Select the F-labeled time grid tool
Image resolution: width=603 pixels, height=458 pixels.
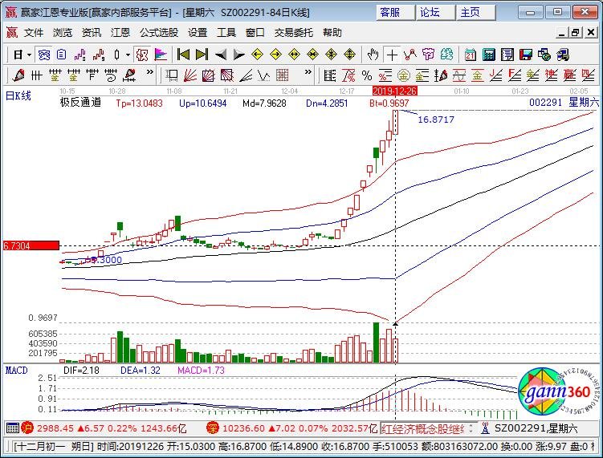click(92, 75)
